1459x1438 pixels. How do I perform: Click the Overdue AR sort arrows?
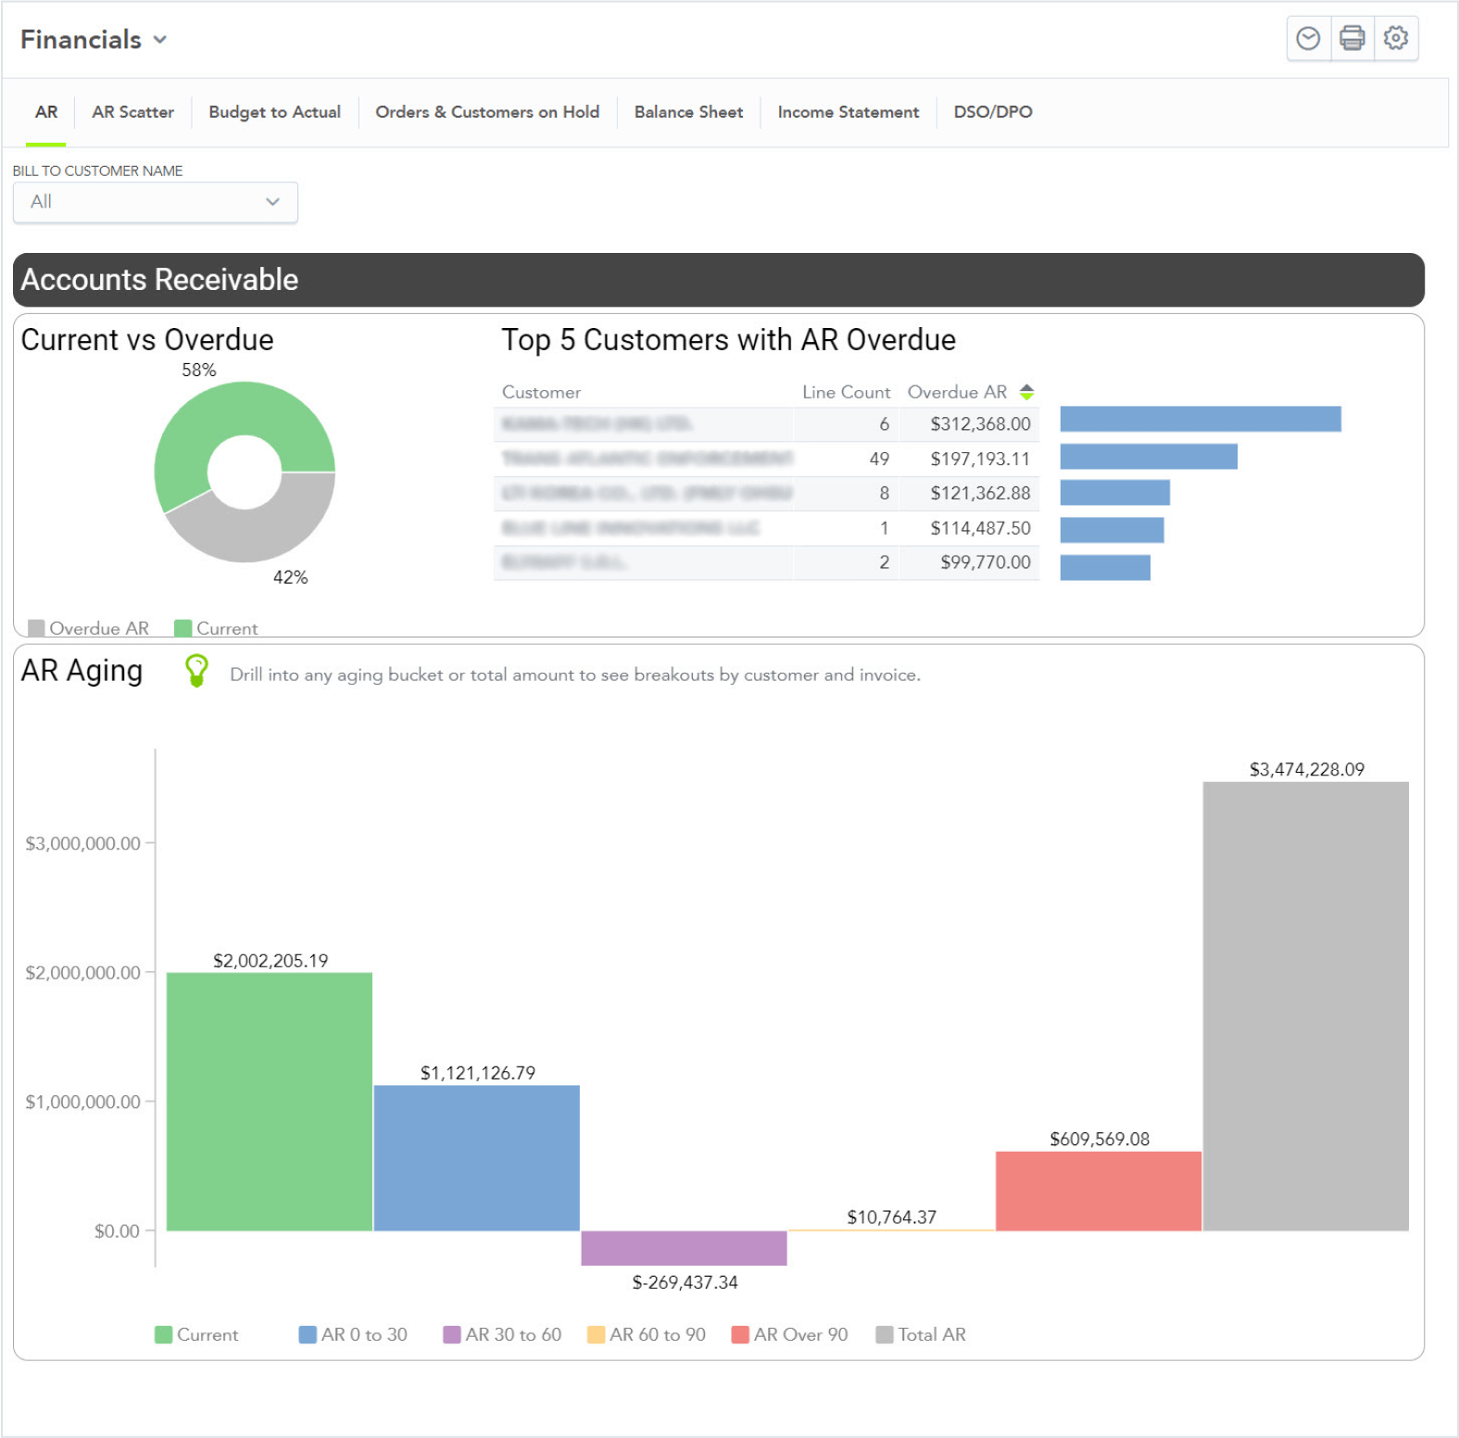tap(1026, 392)
